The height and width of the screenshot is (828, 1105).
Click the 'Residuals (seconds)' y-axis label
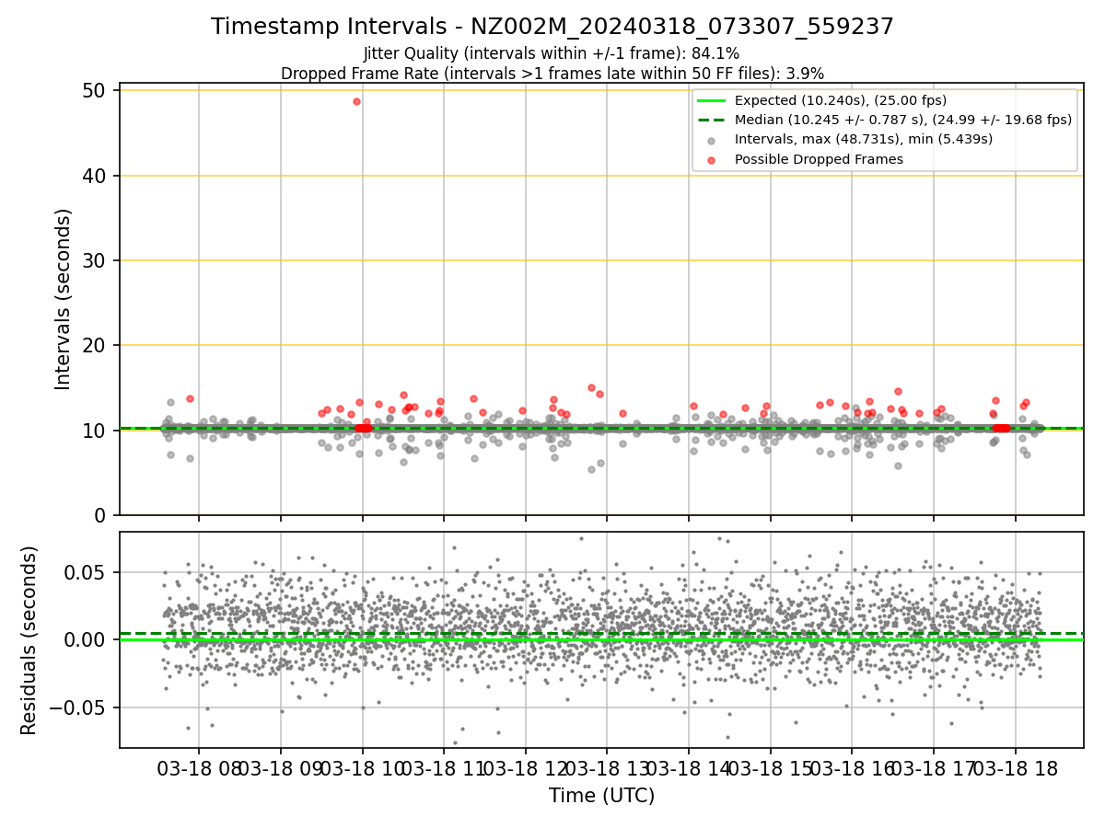(x=29, y=640)
